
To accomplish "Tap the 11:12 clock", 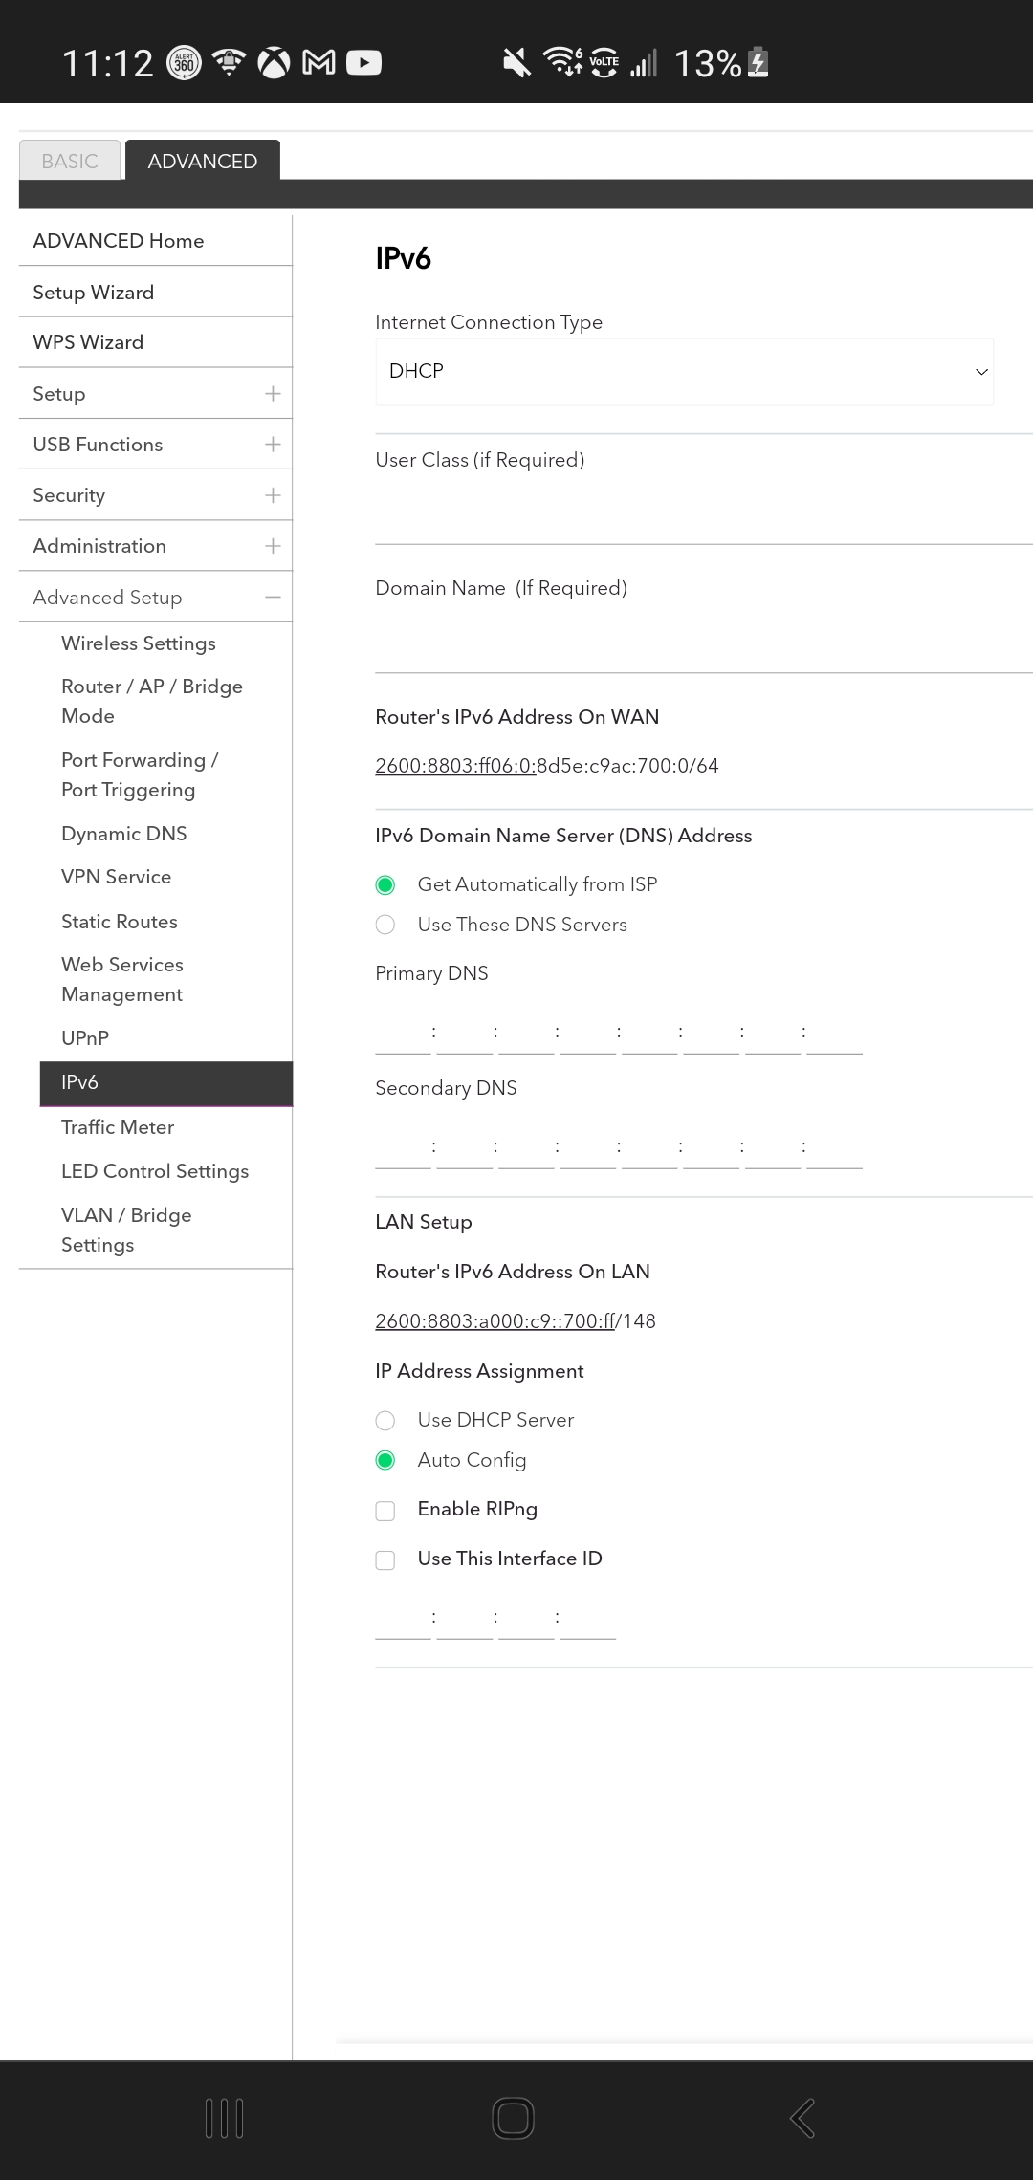I will tap(107, 64).
